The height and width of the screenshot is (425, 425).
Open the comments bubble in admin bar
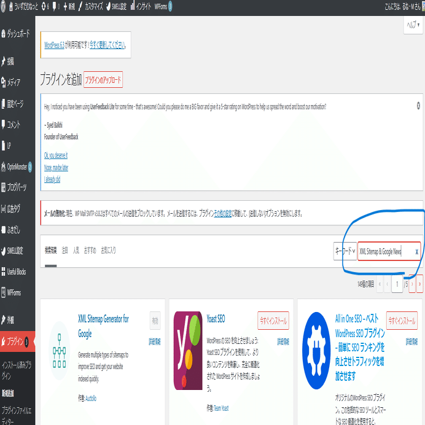[x=56, y=7]
